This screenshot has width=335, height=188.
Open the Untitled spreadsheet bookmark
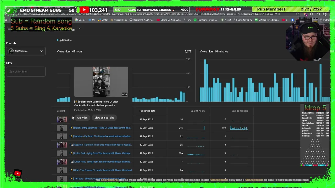(267, 20)
